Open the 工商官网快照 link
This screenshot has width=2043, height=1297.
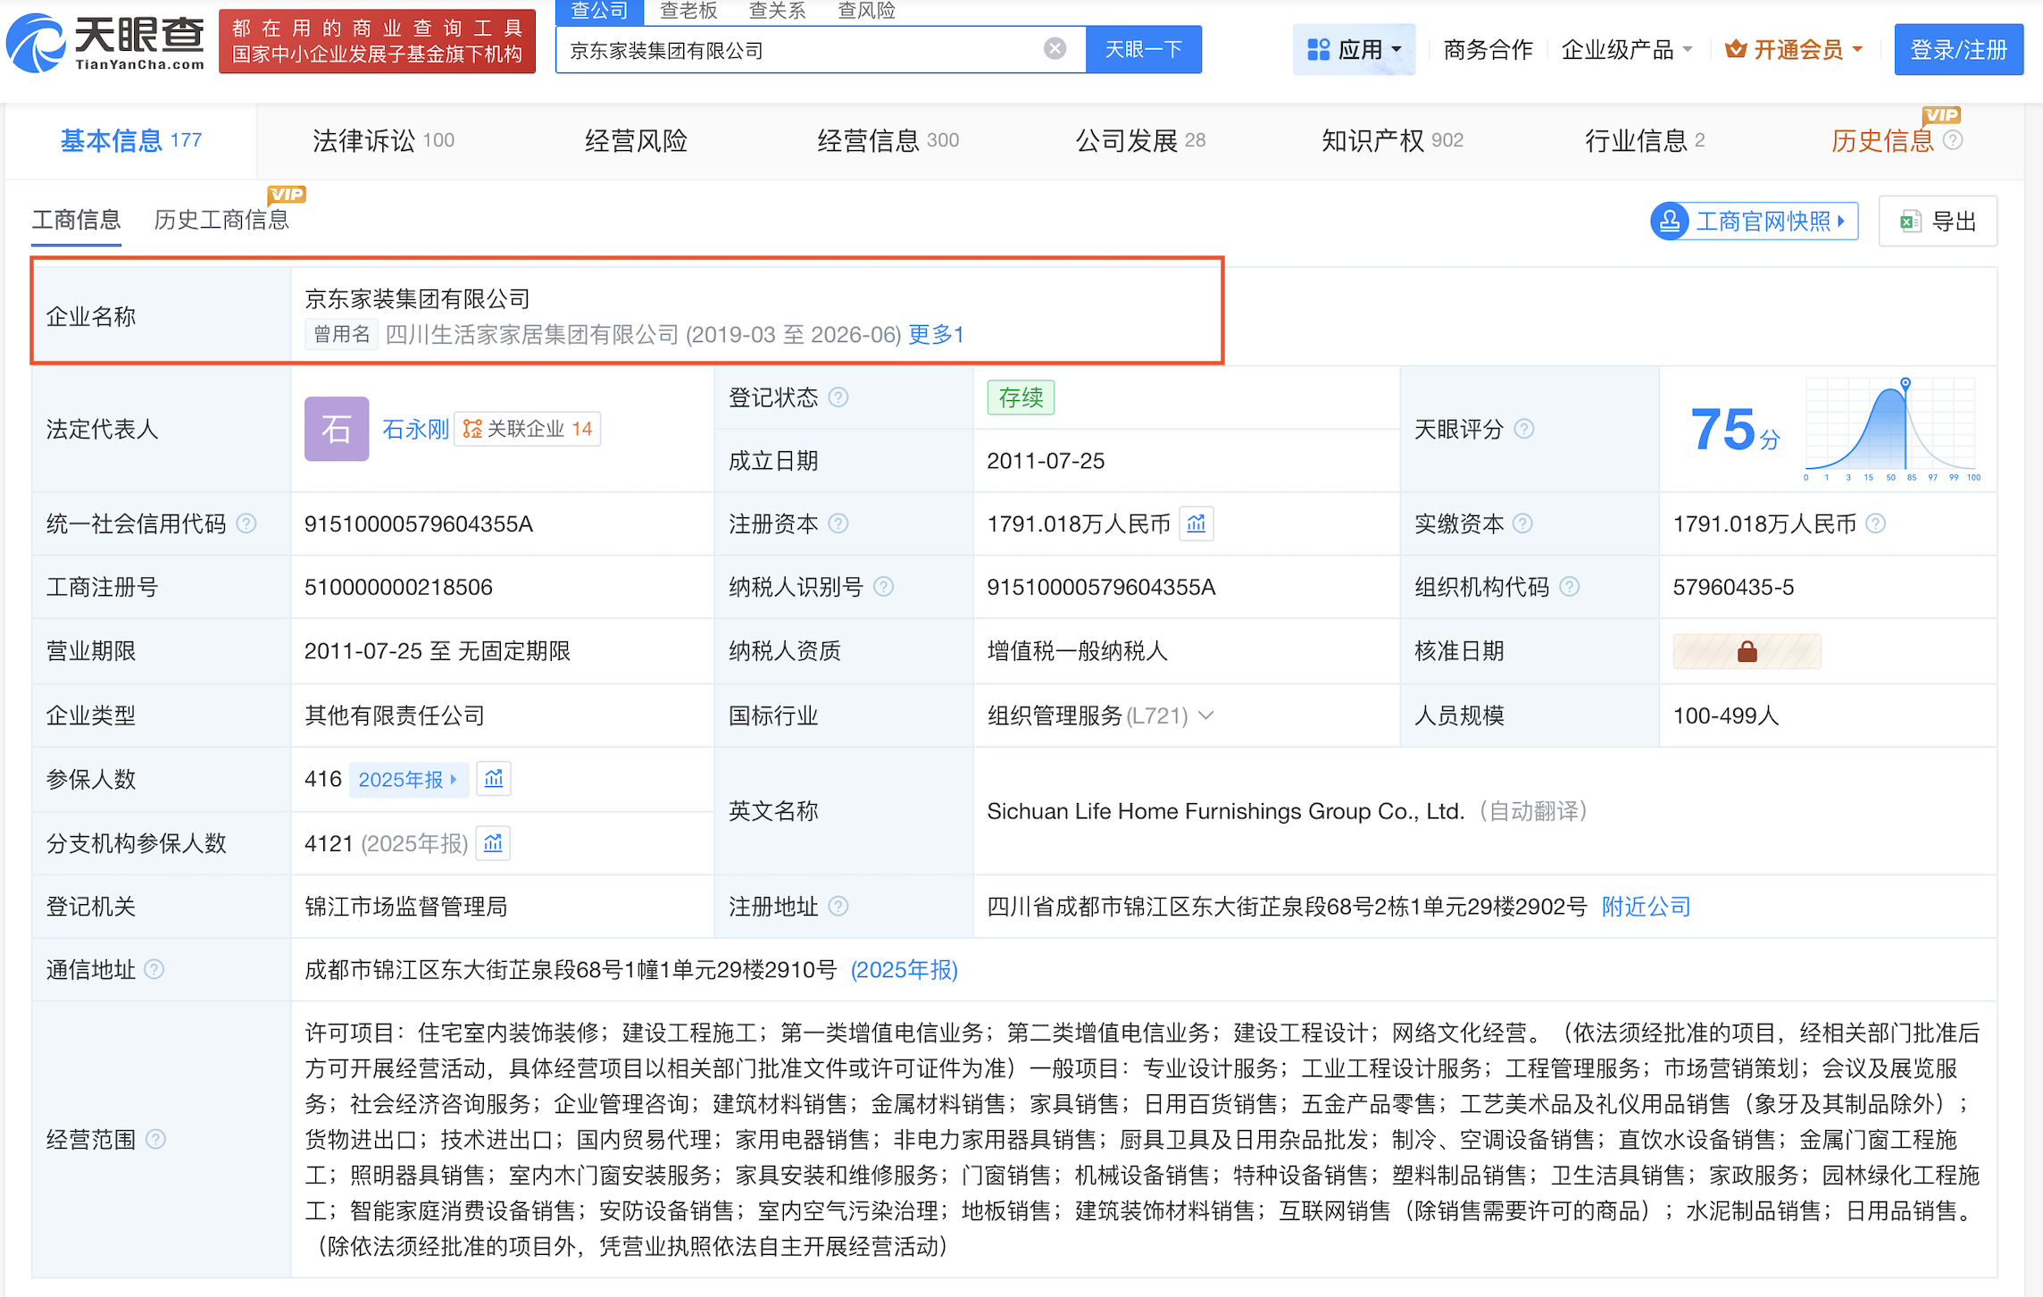pyautogui.click(x=1755, y=222)
